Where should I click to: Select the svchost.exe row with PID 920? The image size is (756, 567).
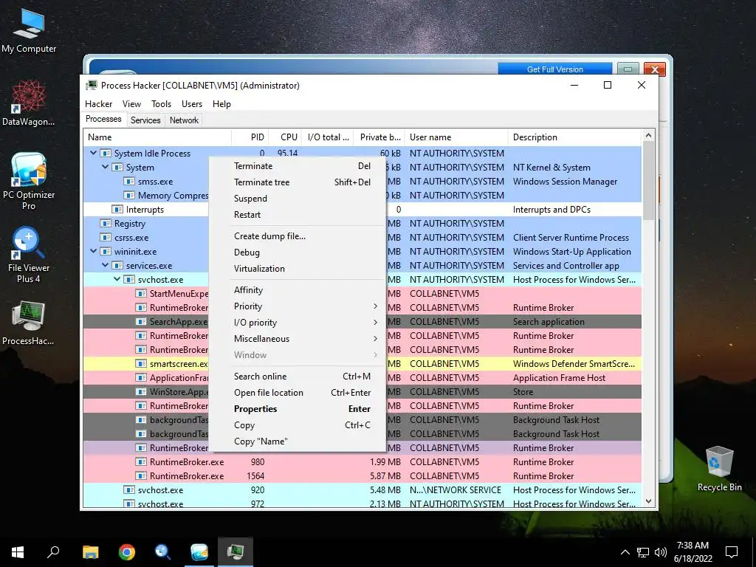point(362,490)
